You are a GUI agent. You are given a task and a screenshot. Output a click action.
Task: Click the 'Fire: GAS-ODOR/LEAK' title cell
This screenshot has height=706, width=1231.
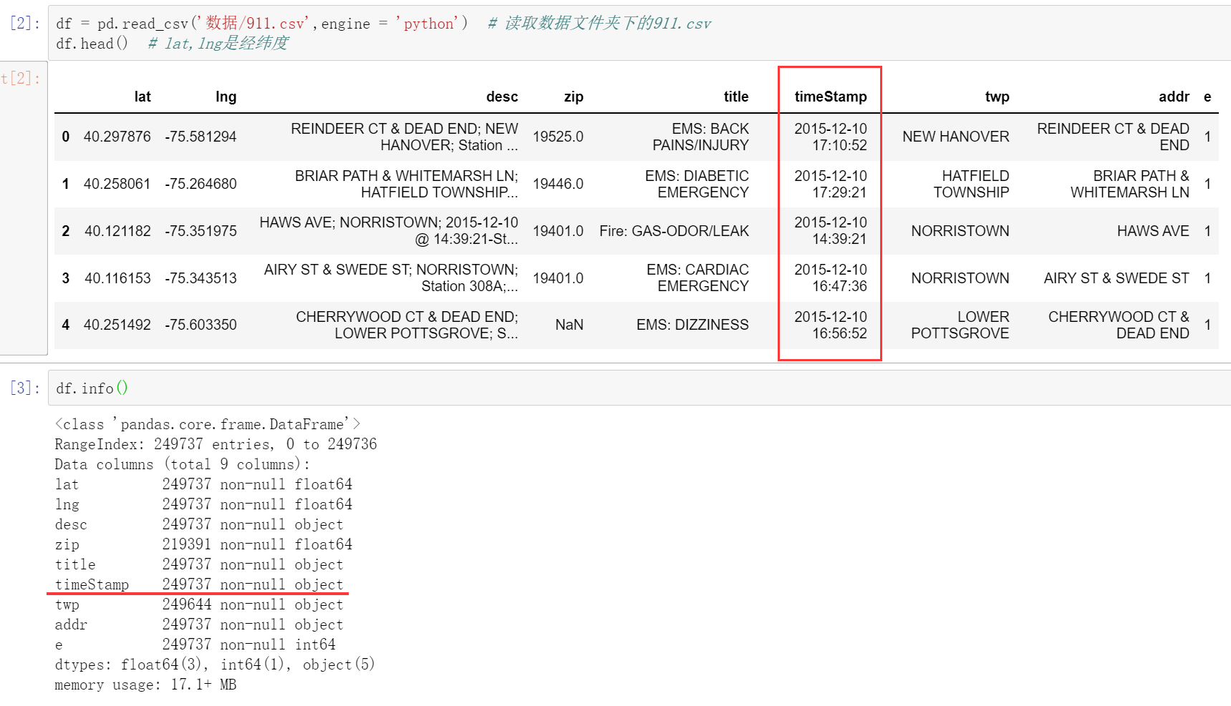coord(674,231)
